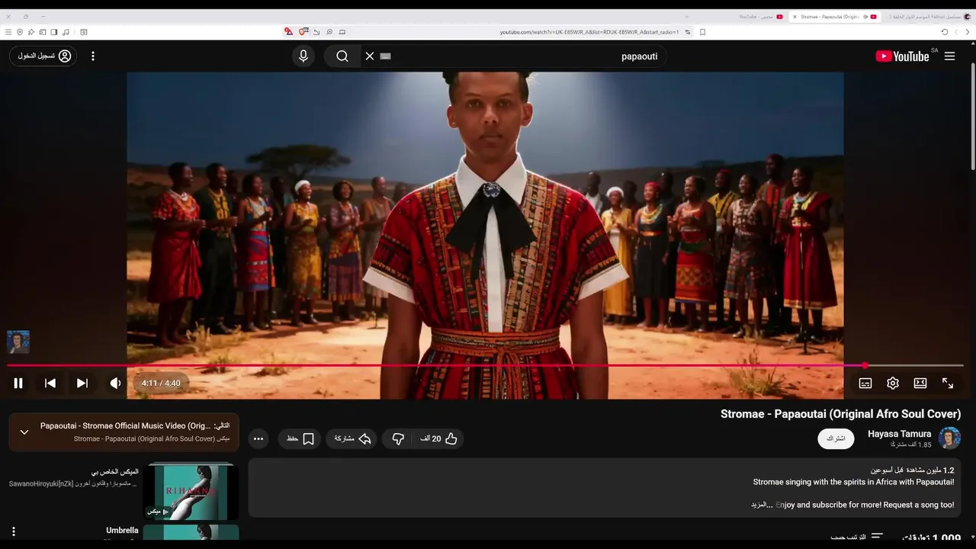Expand the description with ...المزيد
This screenshot has width=976, height=549.
(762, 505)
